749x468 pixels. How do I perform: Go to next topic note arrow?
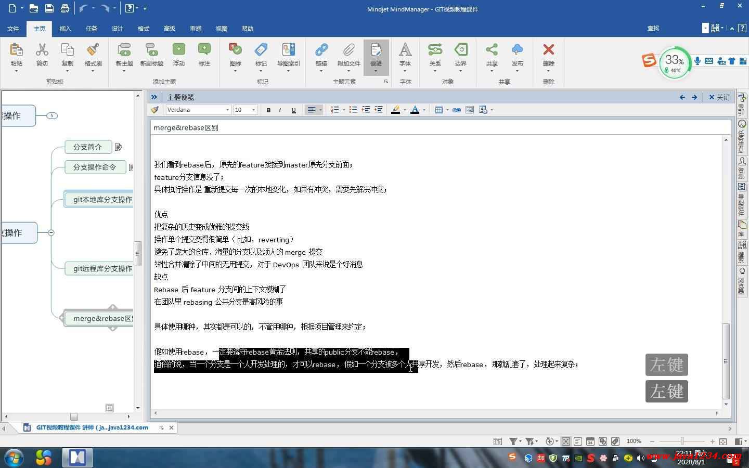694,97
